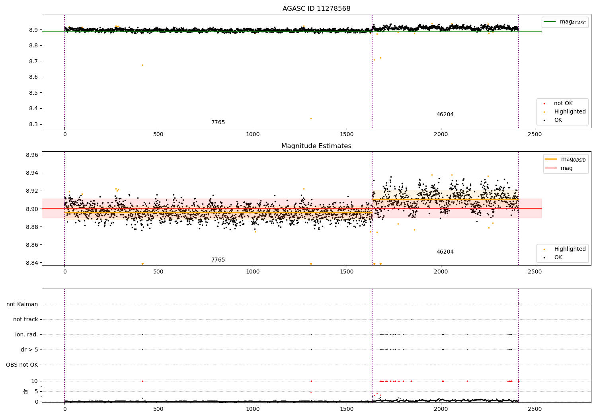Click the 2500 x-axis tick of bottom plot
The height and width of the screenshot is (418, 597).
coord(535,409)
